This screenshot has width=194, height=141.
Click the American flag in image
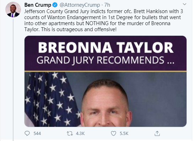pyautogui.click(x=52, y=99)
